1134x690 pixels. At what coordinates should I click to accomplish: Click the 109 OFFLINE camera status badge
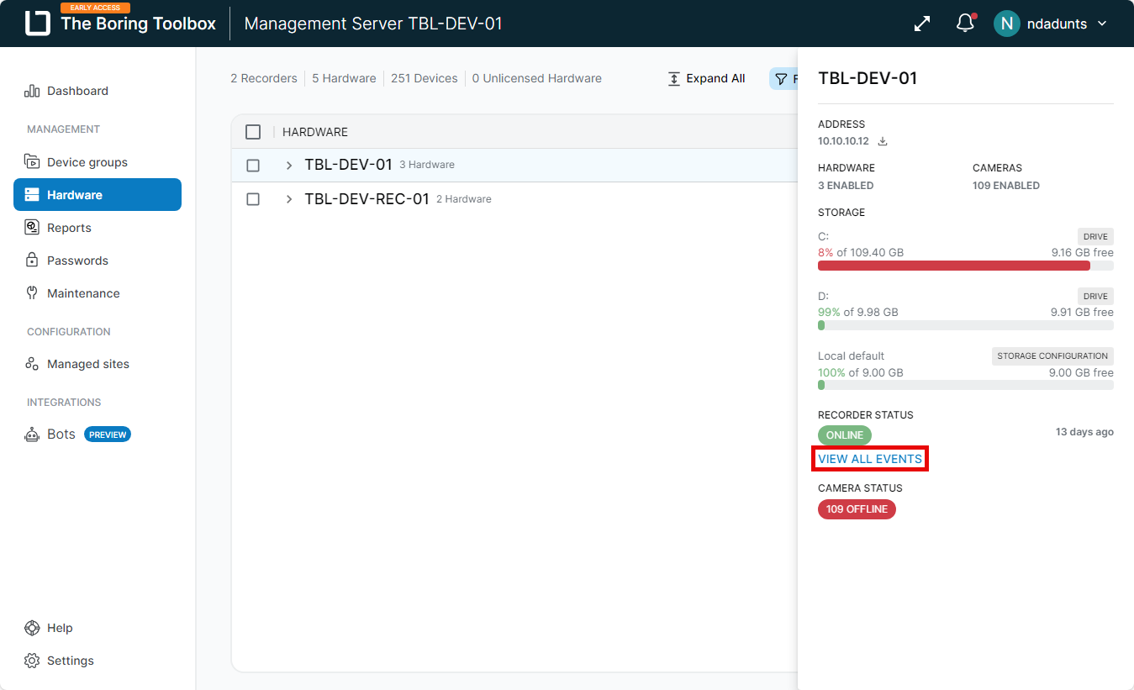pos(857,509)
